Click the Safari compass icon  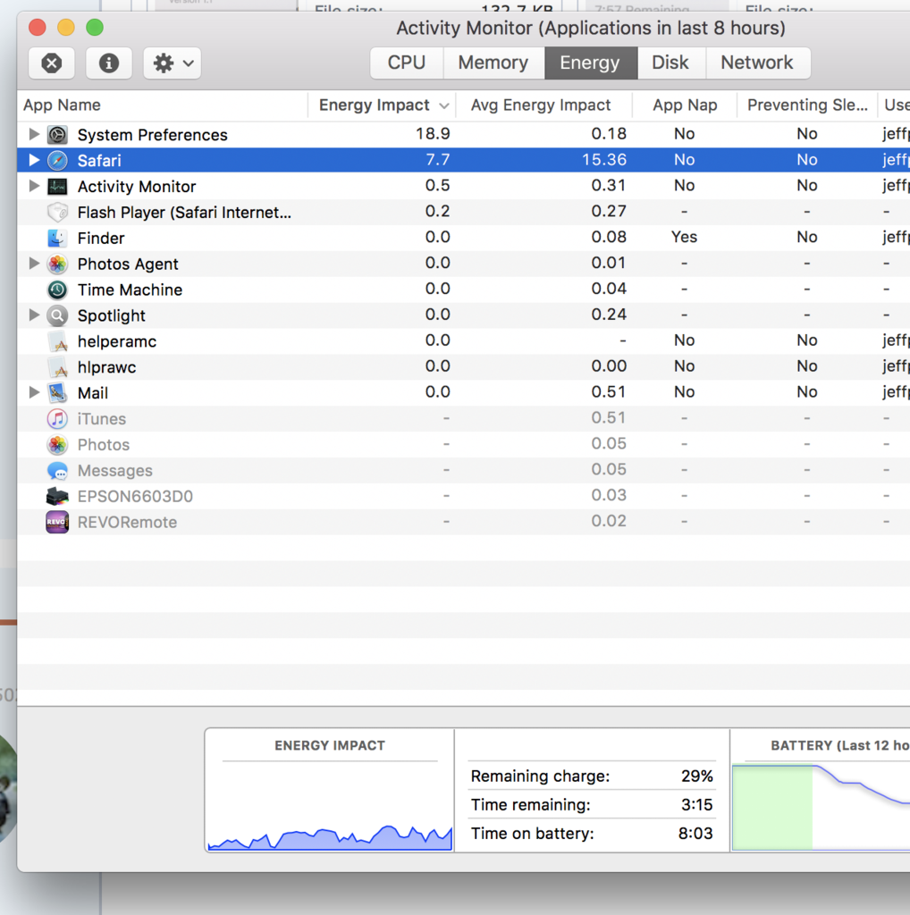point(57,161)
